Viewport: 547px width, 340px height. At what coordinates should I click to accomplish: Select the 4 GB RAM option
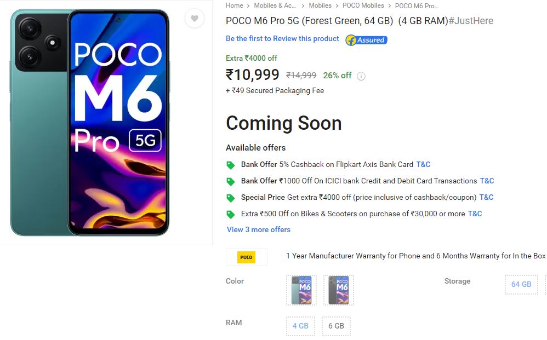point(300,326)
